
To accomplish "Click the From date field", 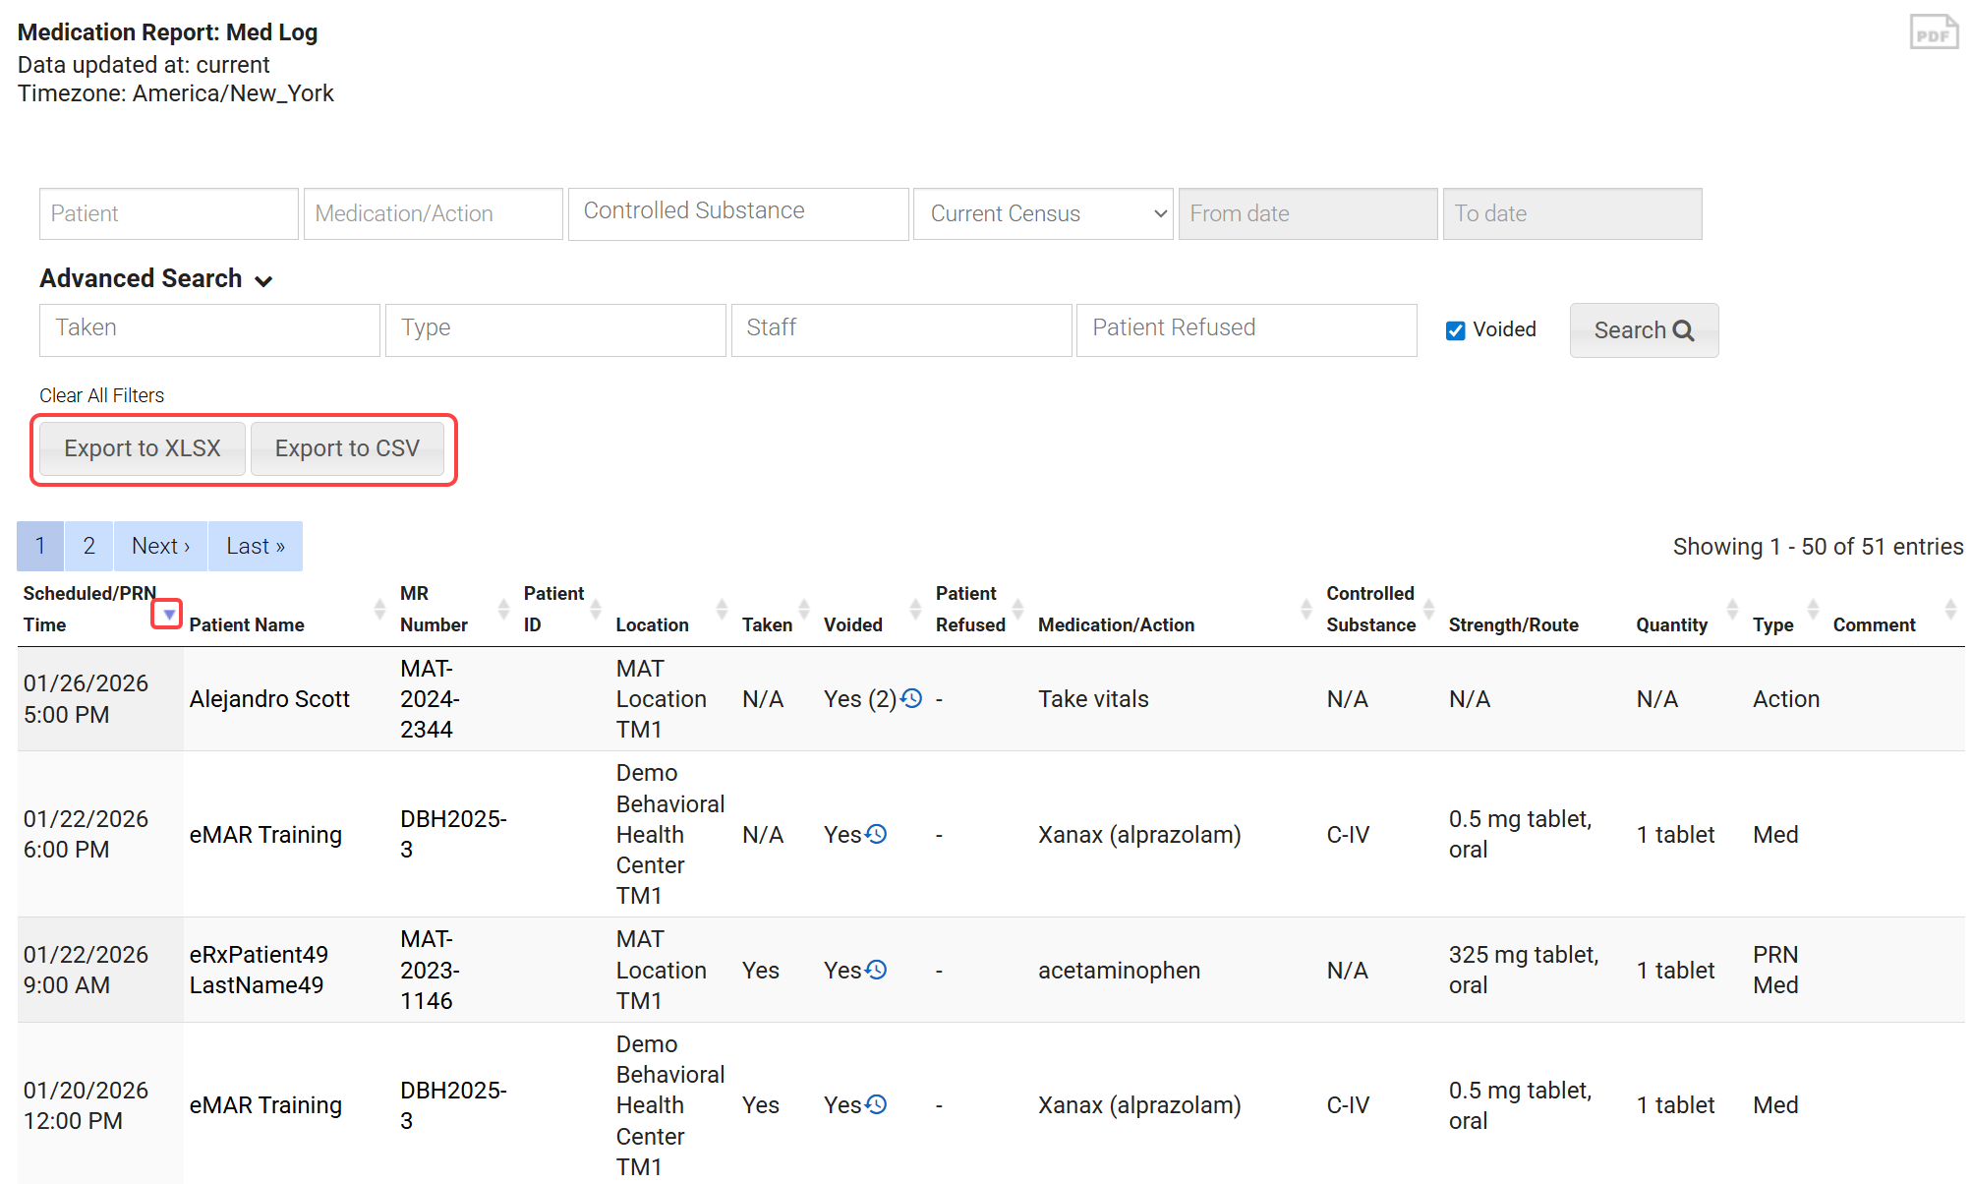I will point(1306,213).
